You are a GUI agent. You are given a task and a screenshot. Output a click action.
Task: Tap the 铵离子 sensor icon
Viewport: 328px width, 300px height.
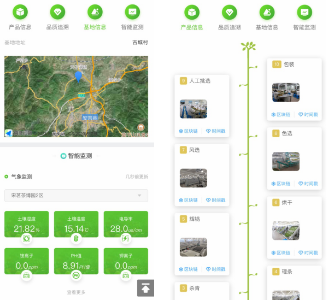(x=27, y=275)
